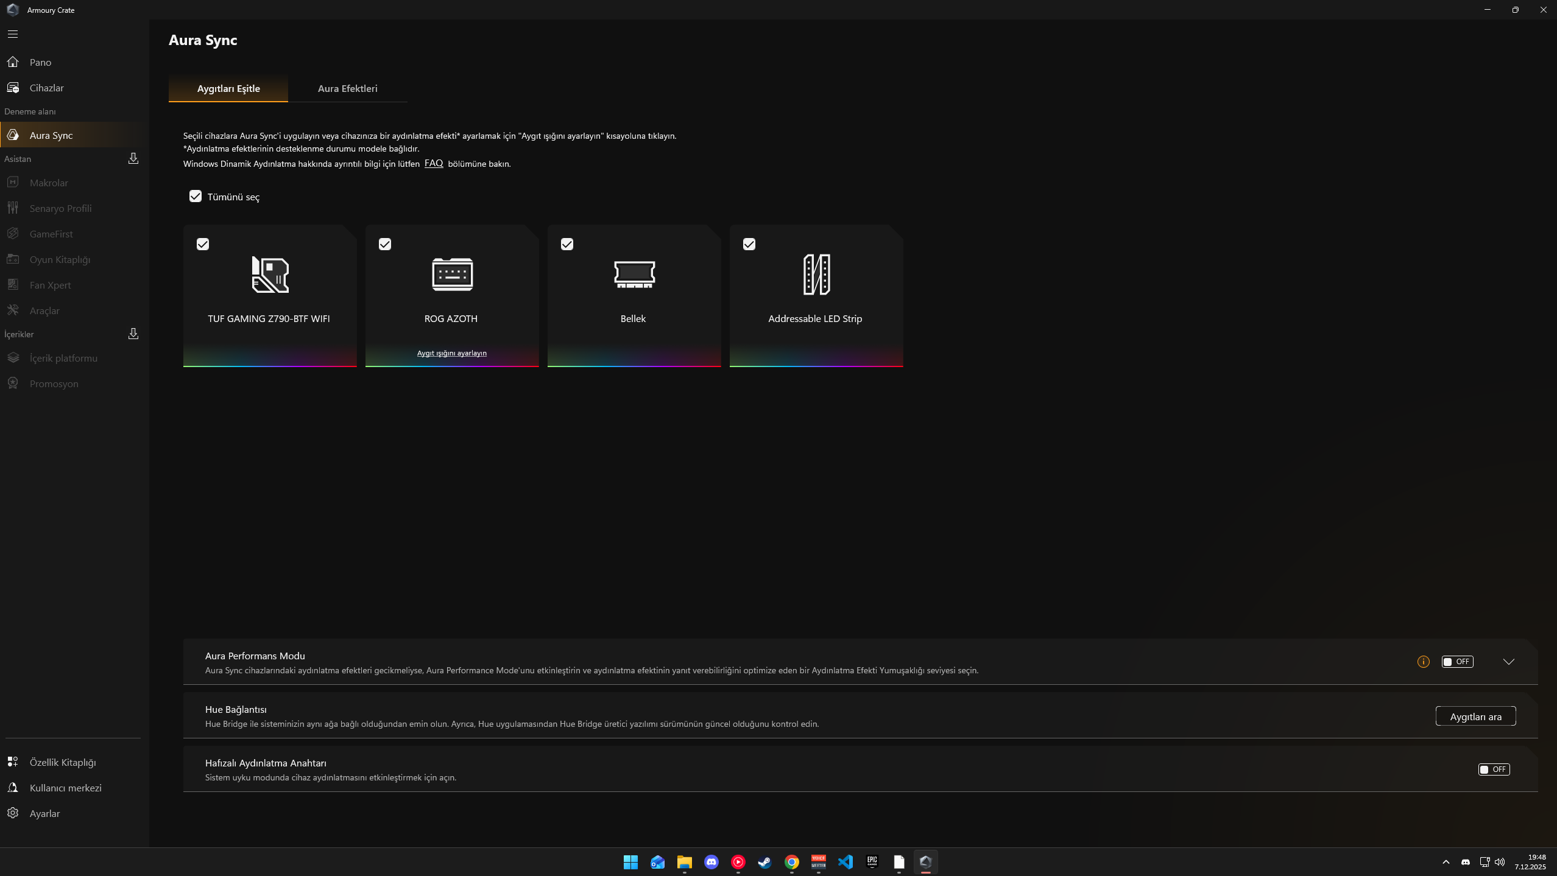Open Ayarlar via the gear icon
Image resolution: width=1557 pixels, height=876 pixels.
(13, 813)
